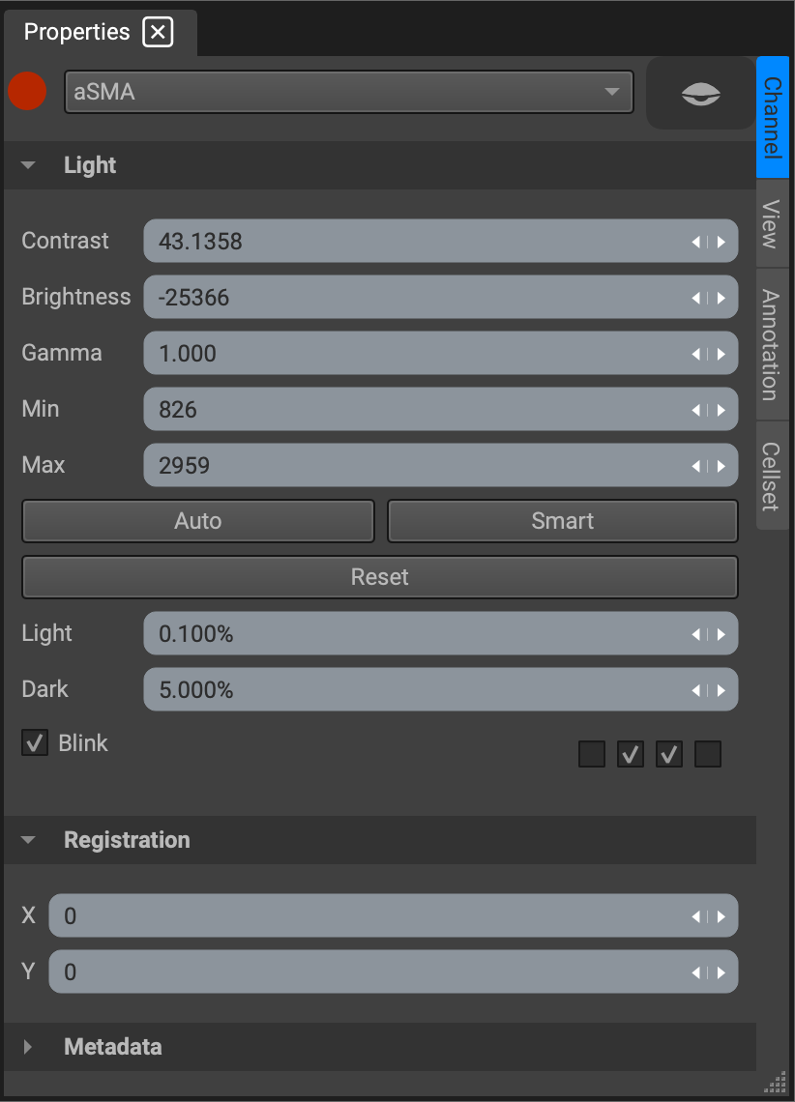Uncheck the Blink checkbox
The width and height of the screenshot is (795, 1102).
35,742
